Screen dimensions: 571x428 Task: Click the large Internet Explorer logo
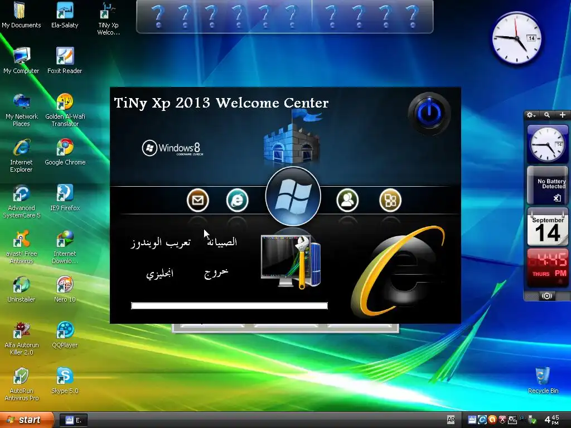pos(398,271)
